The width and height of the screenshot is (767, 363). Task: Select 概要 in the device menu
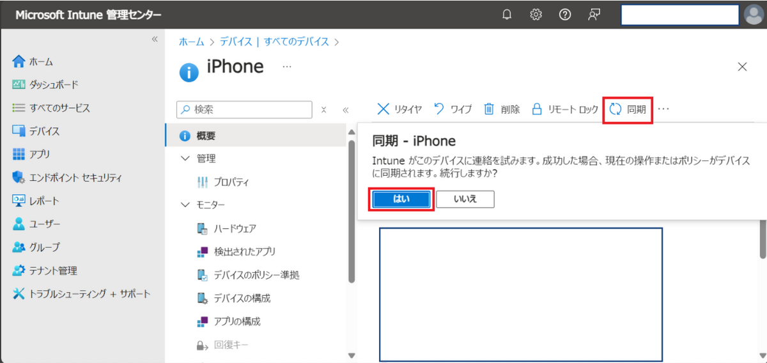click(x=256, y=135)
